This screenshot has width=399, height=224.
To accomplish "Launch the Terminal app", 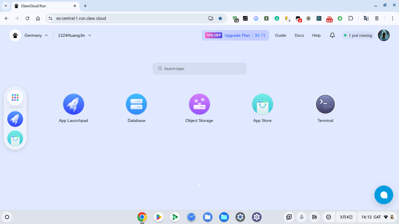I will pyautogui.click(x=325, y=104).
